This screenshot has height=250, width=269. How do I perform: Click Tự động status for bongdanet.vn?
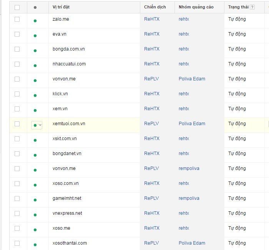click(237, 154)
